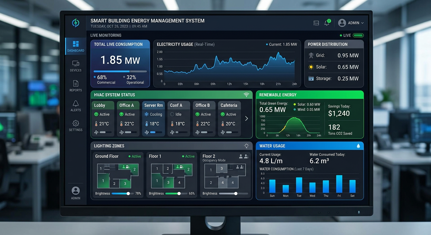Open the Settings section
The width and height of the screenshot is (431, 235).
76,126
